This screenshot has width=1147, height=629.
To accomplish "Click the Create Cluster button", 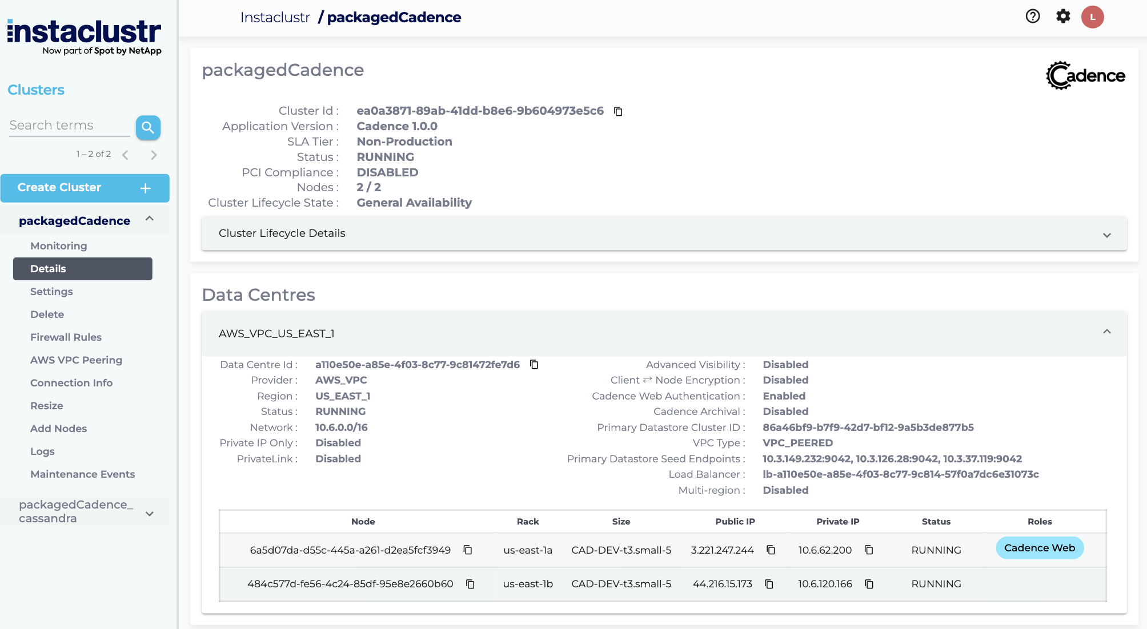I will (x=85, y=188).
